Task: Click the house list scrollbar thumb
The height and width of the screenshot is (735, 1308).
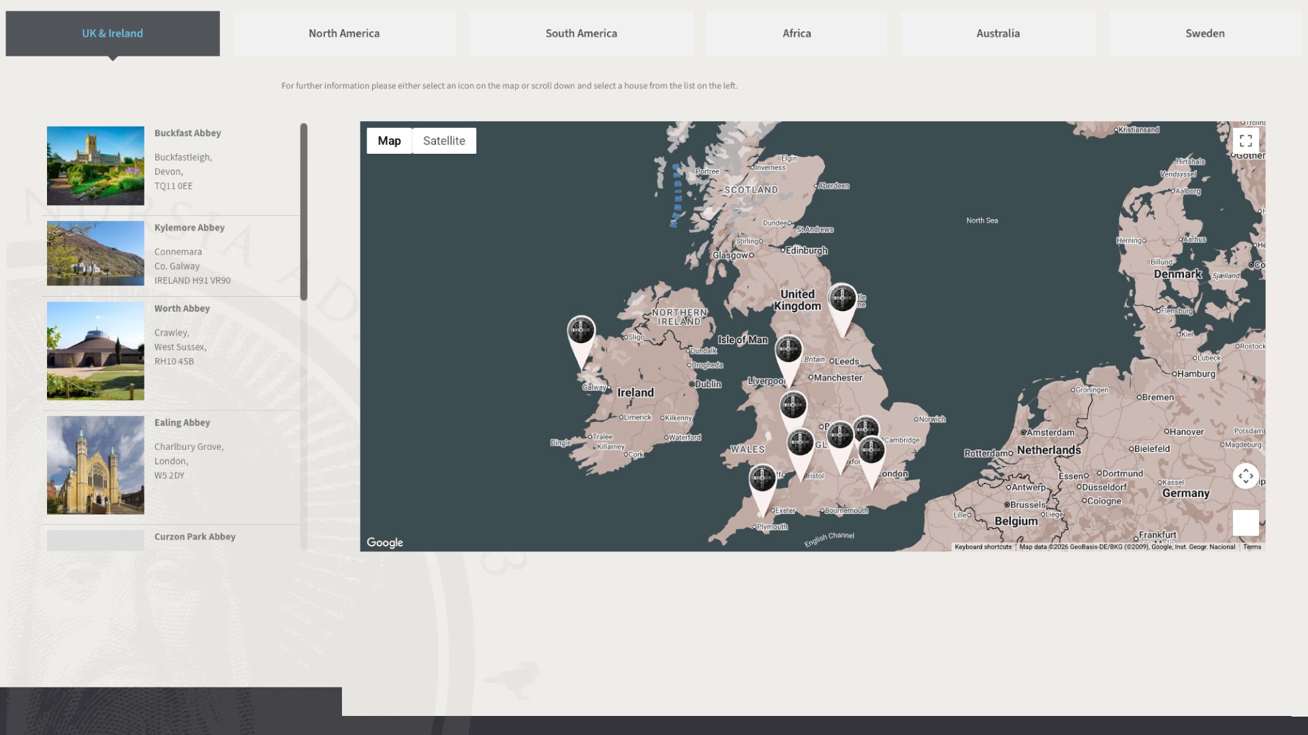Action: click(x=304, y=211)
